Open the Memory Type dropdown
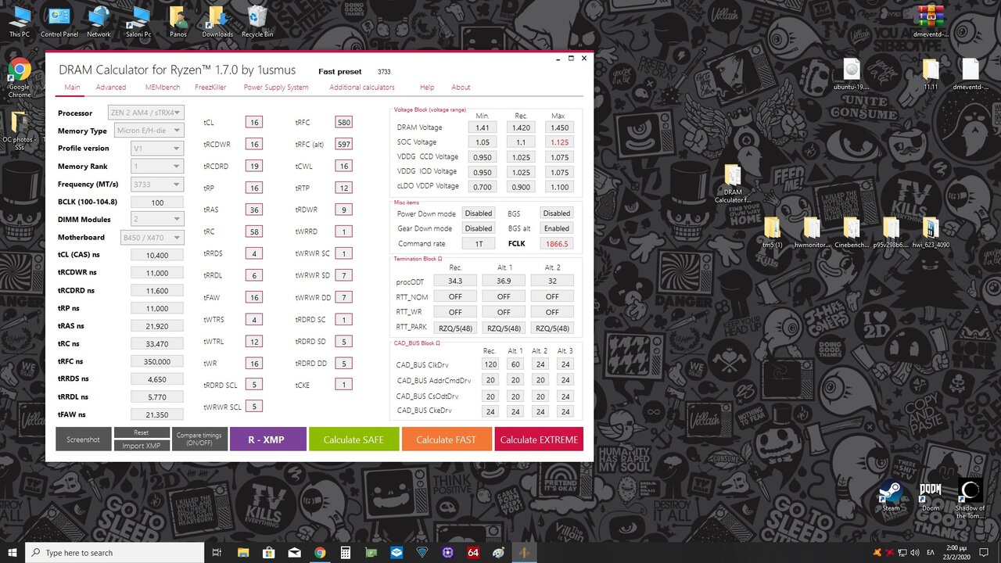This screenshot has width=1001, height=563. coord(149,131)
